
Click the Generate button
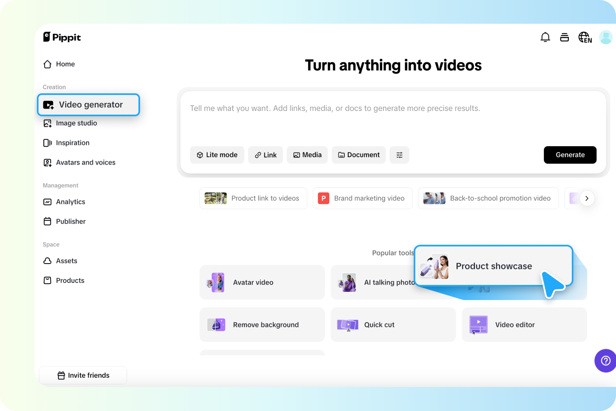tap(570, 155)
